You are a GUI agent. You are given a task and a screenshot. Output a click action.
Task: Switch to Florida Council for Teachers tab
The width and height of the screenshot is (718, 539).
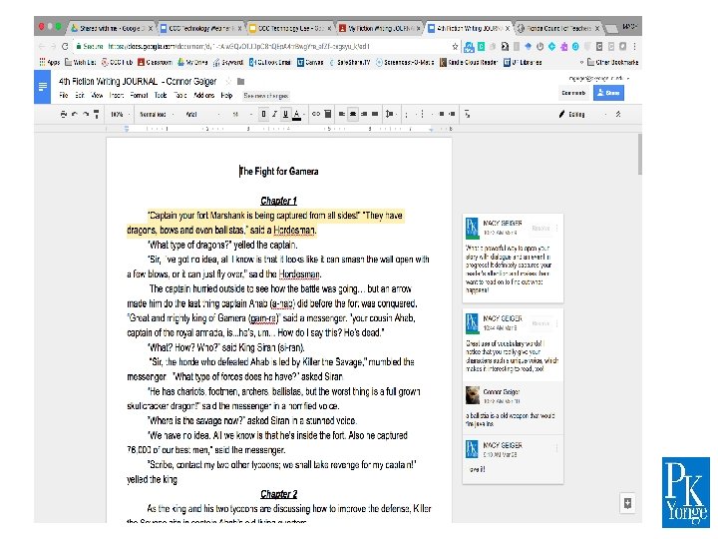(x=558, y=28)
